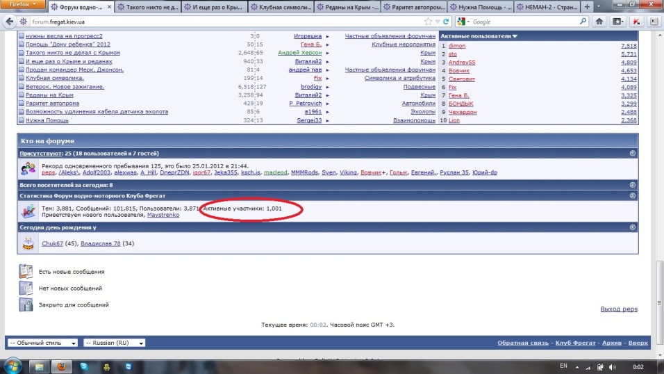Click the Skype icon in the taskbar
Screen dimensions: 664x374
pyautogui.click(x=84, y=366)
